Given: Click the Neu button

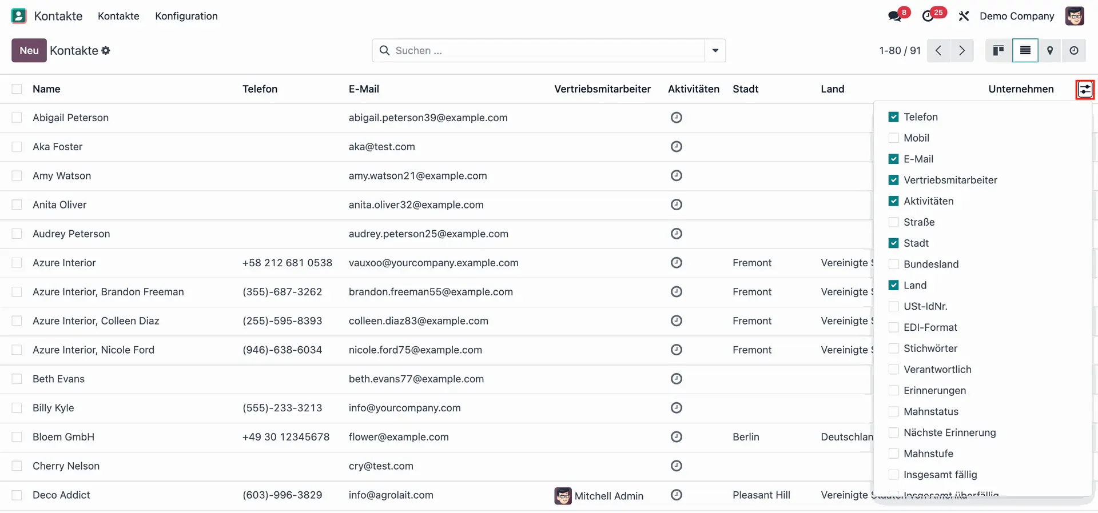Looking at the screenshot, I should 29,51.
